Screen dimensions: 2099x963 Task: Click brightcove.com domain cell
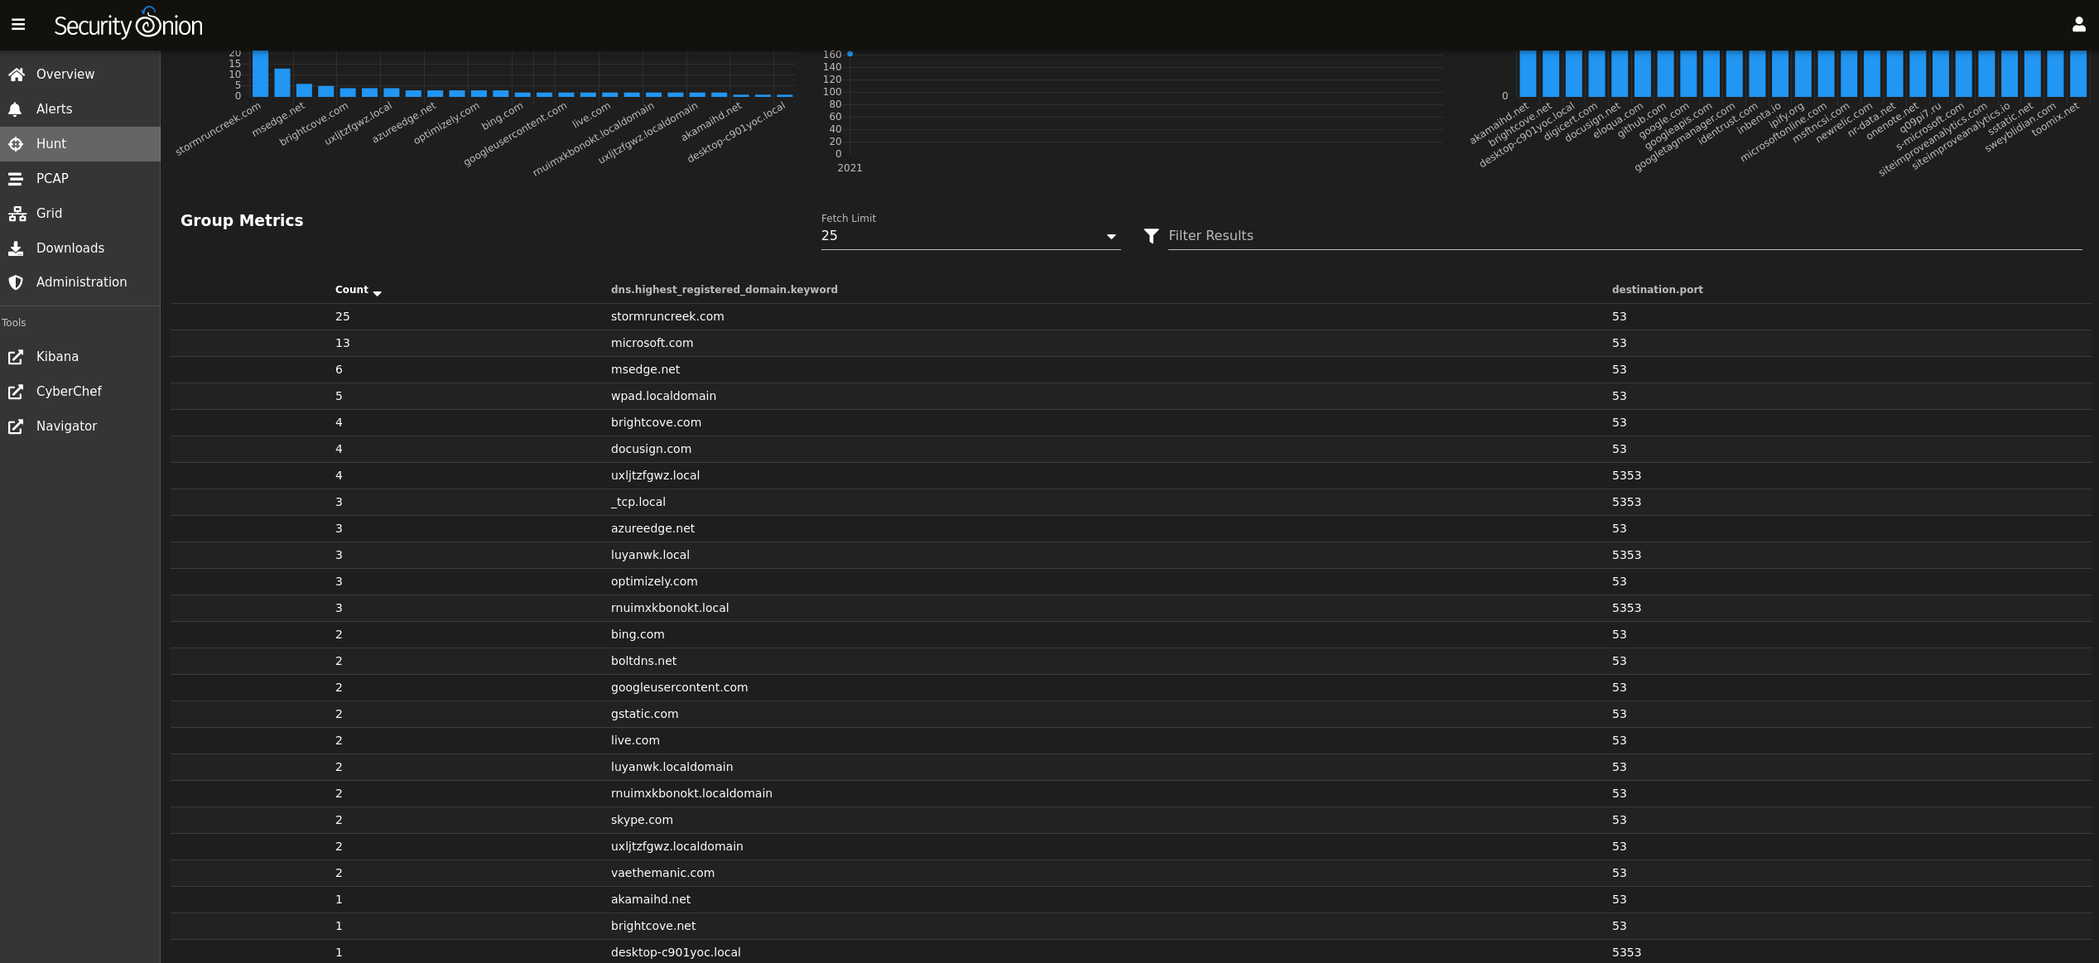656,422
